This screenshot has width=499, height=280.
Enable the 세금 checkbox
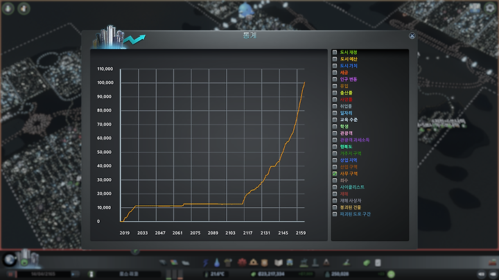tap(335, 73)
